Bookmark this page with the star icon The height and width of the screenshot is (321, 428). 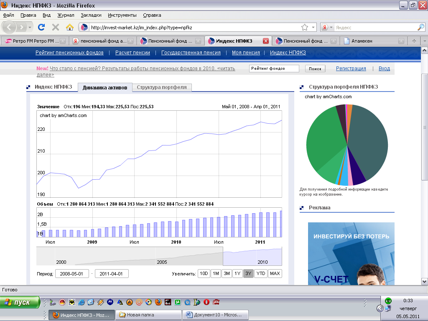[x=305, y=27]
